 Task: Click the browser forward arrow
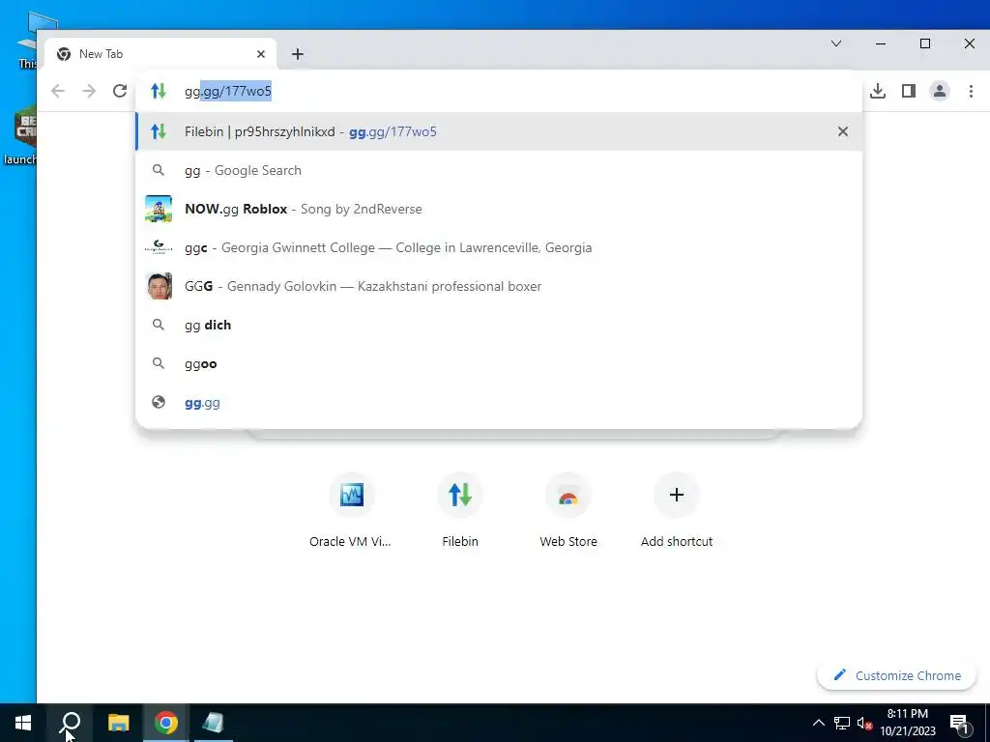89,91
